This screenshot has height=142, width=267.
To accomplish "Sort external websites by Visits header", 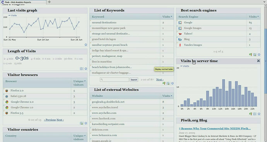I will click(x=167, y=96).
